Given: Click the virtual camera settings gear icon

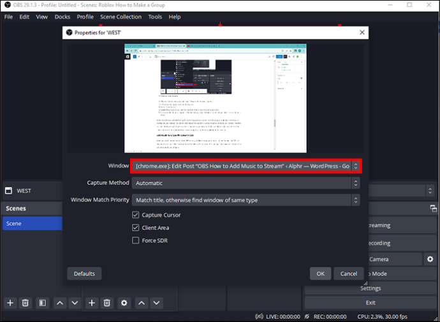Looking at the screenshot, I should [430, 259].
